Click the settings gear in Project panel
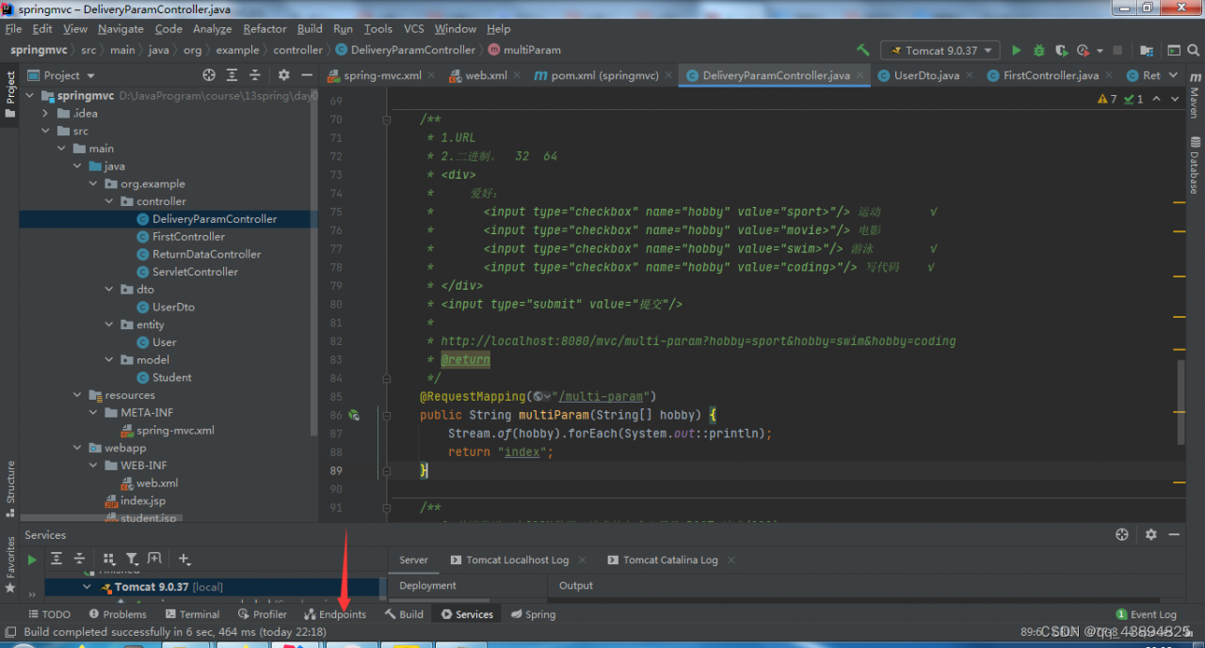This screenshot has width=1205, height=648. point(284,75)
